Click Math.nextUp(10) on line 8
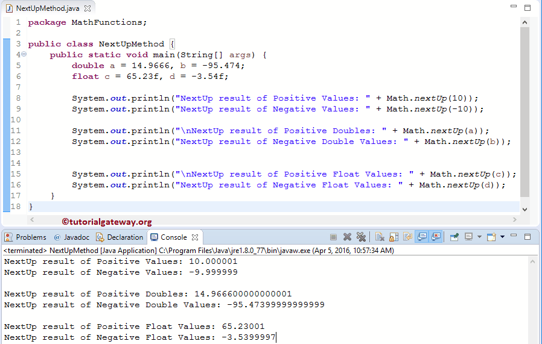 click(x=429, y=98)
